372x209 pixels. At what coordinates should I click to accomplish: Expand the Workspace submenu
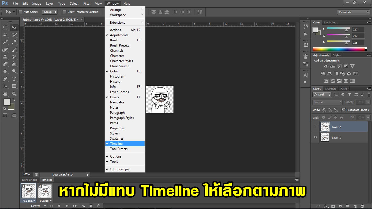point(125,15)
